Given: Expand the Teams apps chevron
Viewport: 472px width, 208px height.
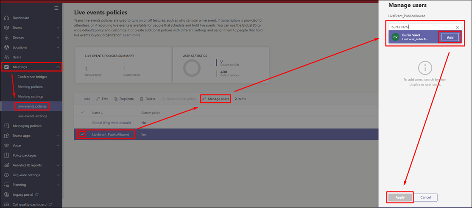Looking at the screenshot, I should [58, 136].
